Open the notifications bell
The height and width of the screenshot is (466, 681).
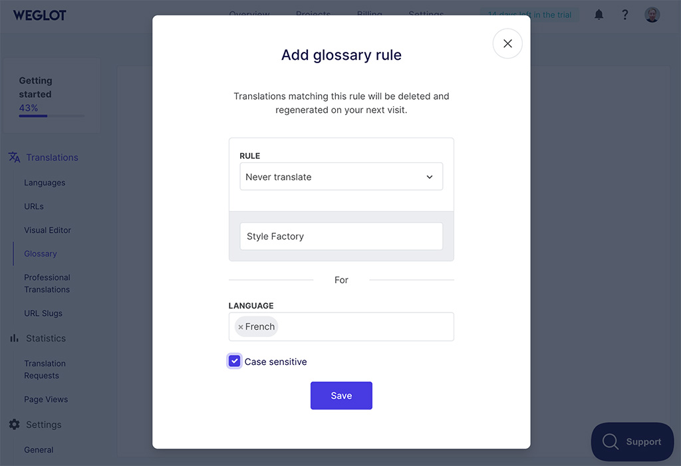click(x=598, y=14)
